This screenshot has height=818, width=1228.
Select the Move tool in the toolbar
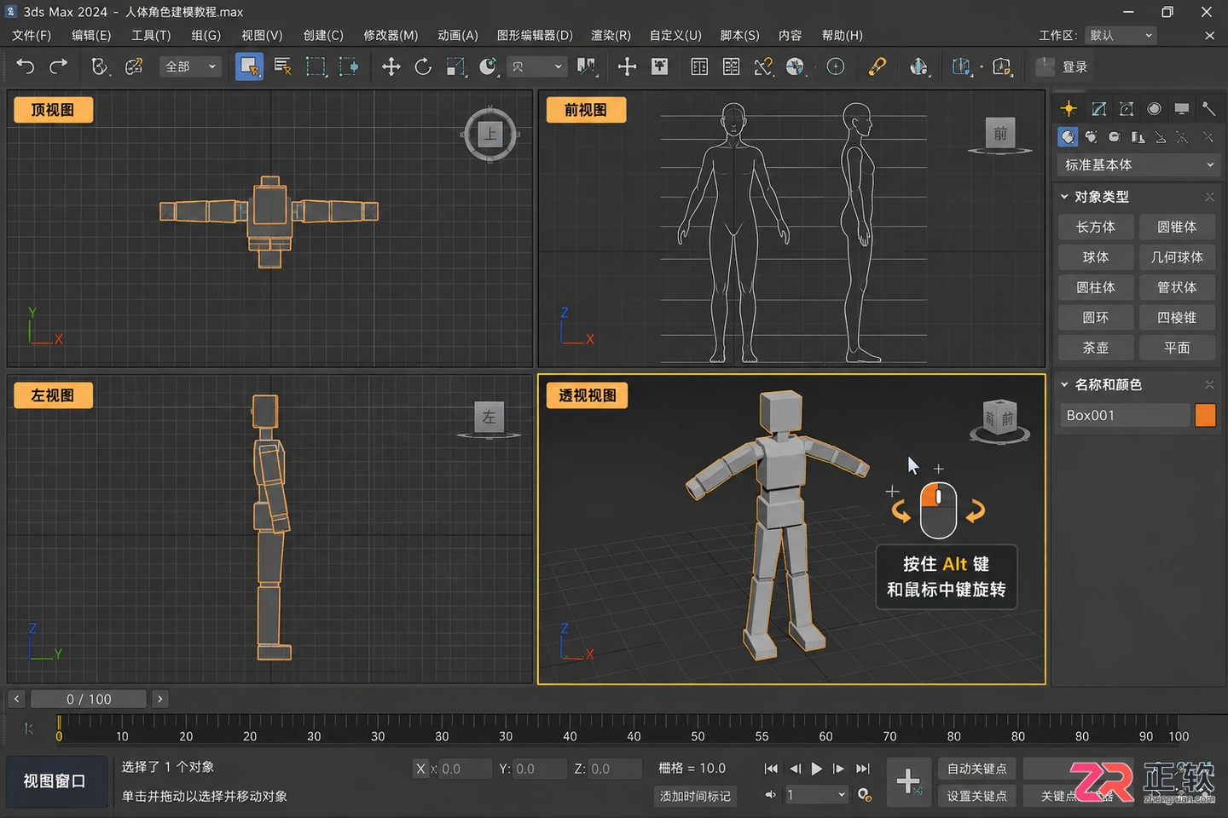click(x=391, y=66)
